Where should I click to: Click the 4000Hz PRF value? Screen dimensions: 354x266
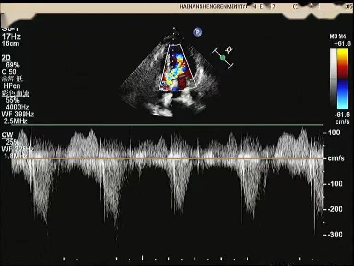click(18, 107)
